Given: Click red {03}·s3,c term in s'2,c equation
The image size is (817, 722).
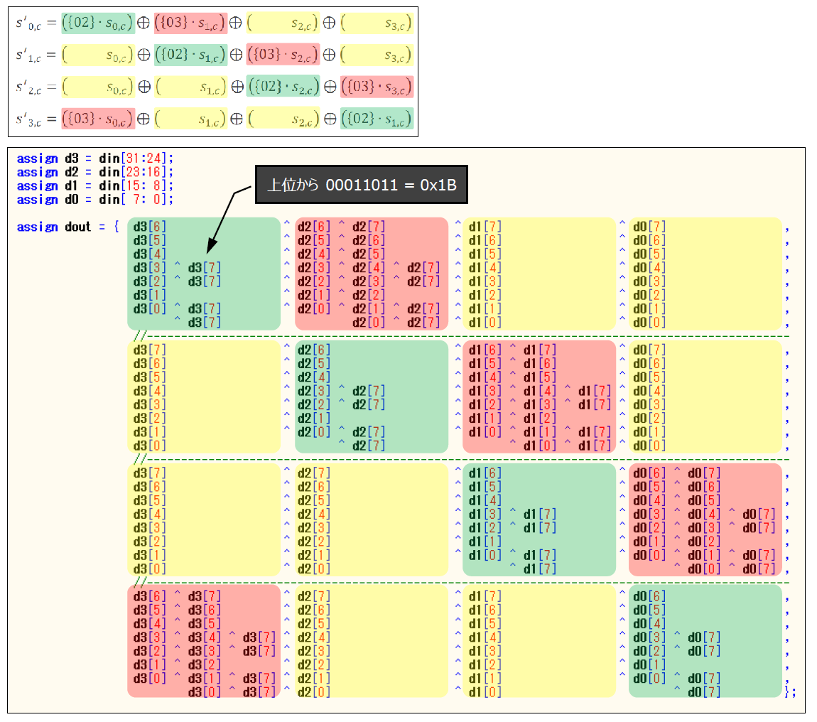Looking at the screenshot, I should [377, 87].
